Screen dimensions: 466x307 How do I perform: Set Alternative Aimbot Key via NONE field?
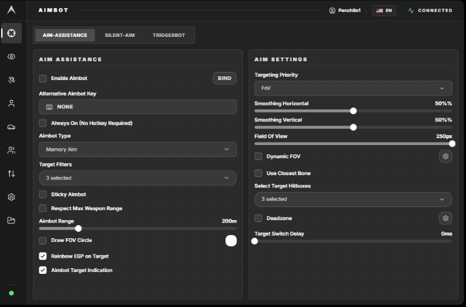[137, 107]
